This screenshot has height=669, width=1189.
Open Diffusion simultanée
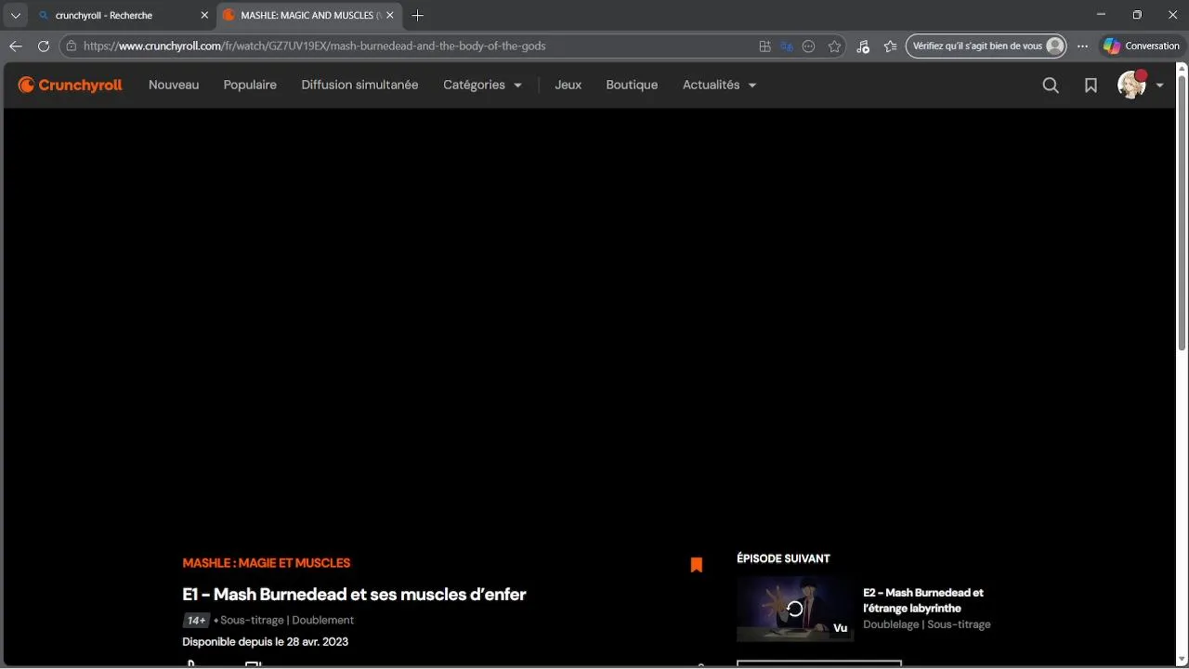[359, 85]
